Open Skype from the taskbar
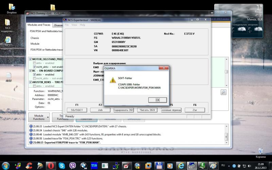The height and width of the screenshot is (170, 272). click(x=62, y=166)
